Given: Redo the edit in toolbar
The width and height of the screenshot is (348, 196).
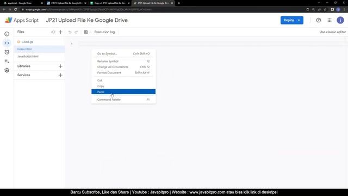Looking at the screenshot, I should [76, 32].
